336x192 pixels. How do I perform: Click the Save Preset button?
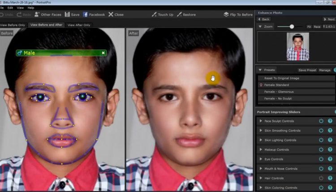pos(307,70)
